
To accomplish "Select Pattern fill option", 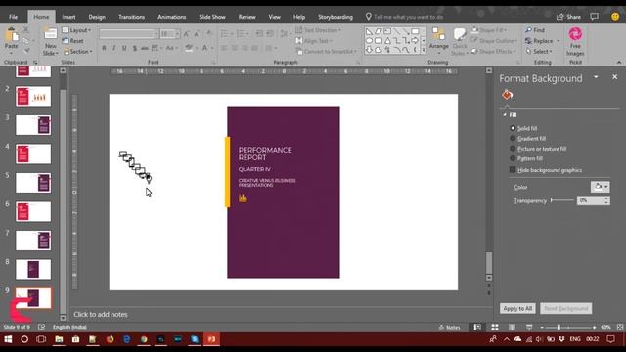I will click(513, 158).
